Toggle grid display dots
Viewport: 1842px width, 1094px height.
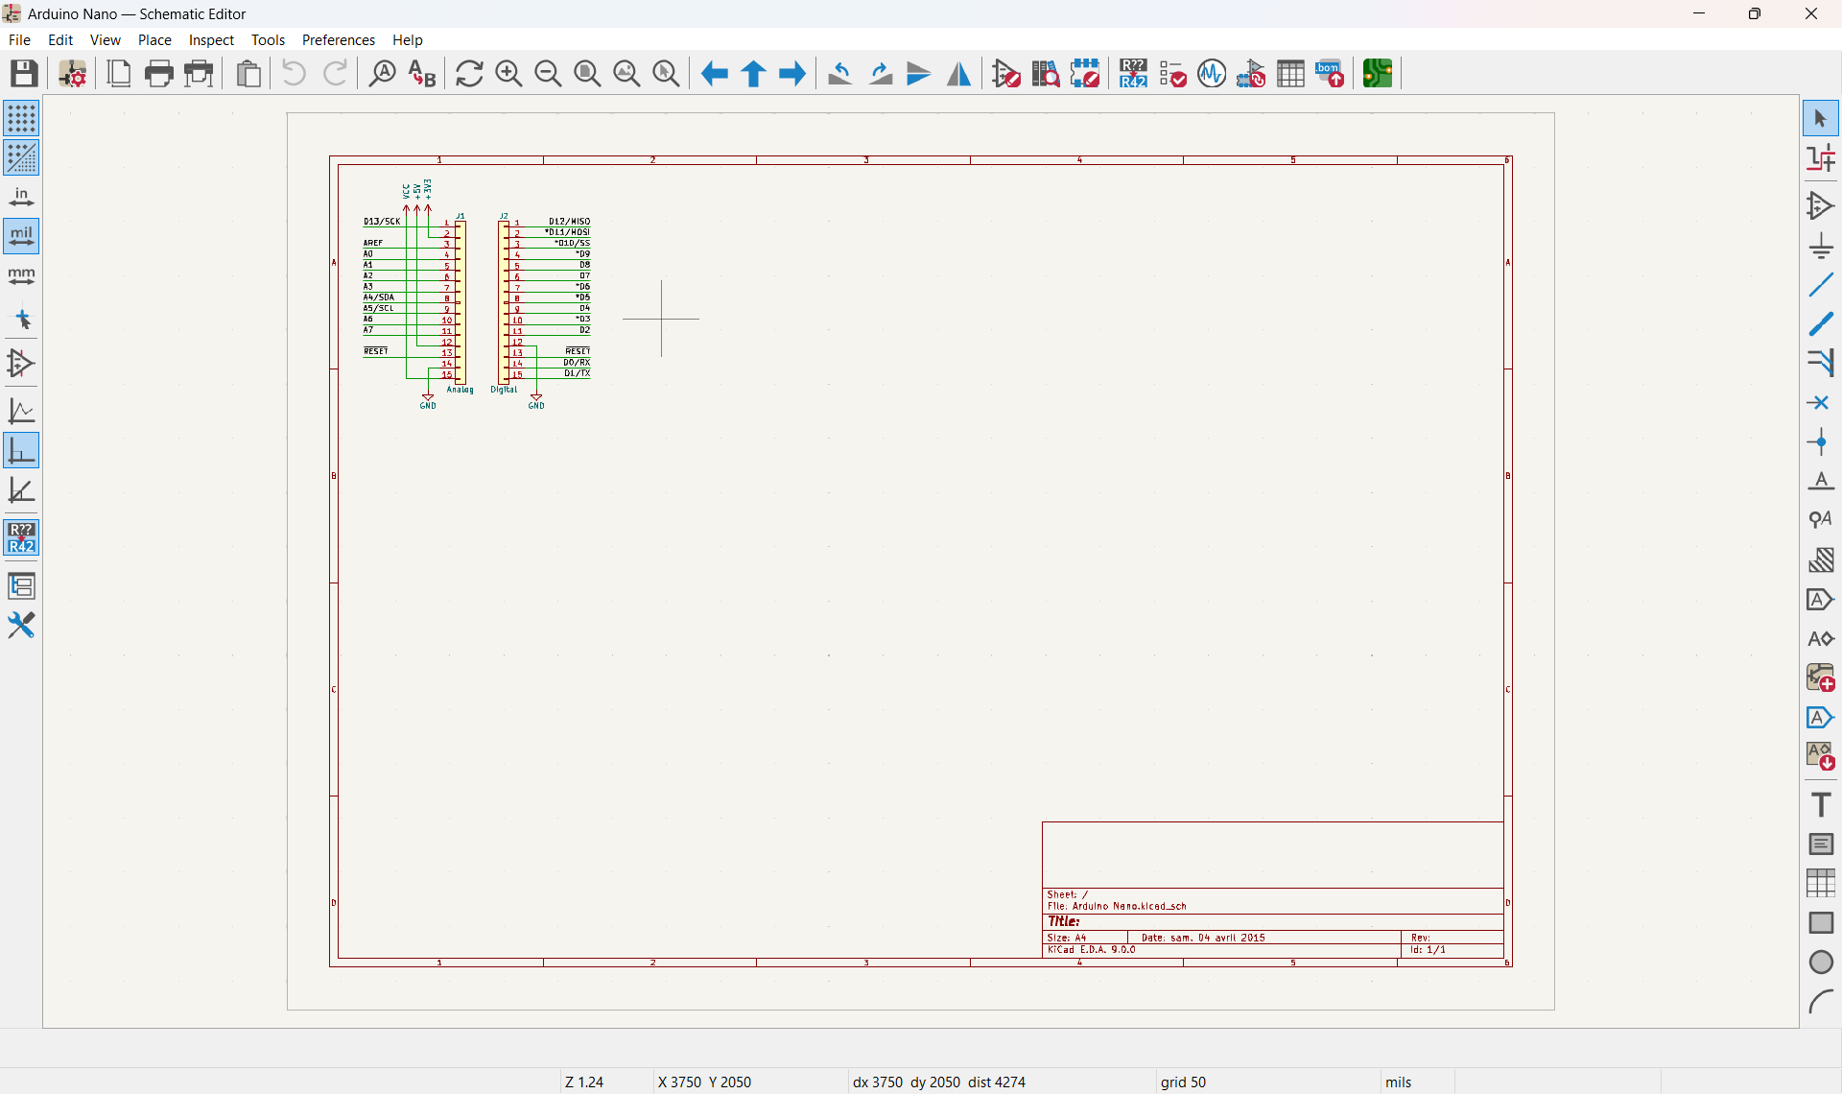[x=21, y=118]
